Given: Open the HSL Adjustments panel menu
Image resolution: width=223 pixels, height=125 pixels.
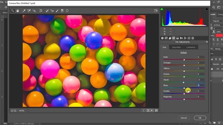Looking at the screenshot, I should click(207, 42).
